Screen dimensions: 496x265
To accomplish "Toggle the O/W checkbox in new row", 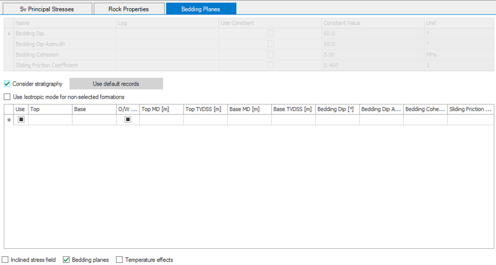I will pyautogui.click(x=128, y=120).
